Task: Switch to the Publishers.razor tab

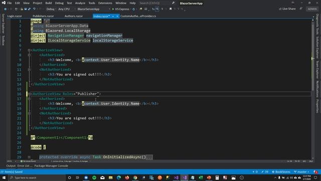Action: [43, 16]
